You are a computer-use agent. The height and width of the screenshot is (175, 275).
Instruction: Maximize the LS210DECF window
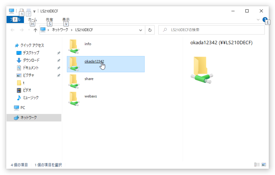247,11
